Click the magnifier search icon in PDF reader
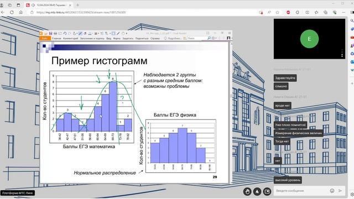The height and width of the screenshot is (199, 354). click(x=209, y=38)
